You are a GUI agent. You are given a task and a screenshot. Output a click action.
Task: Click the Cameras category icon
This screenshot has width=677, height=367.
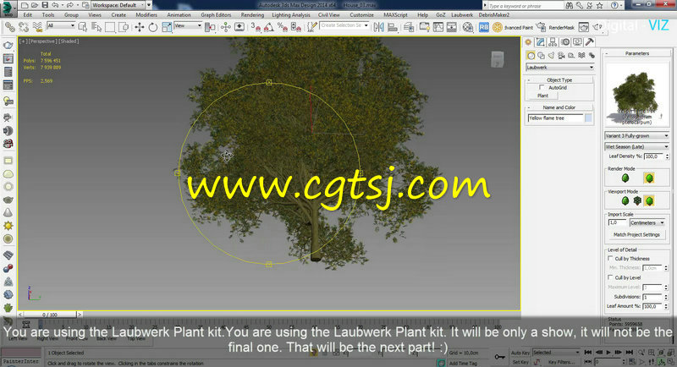point(561,56)
